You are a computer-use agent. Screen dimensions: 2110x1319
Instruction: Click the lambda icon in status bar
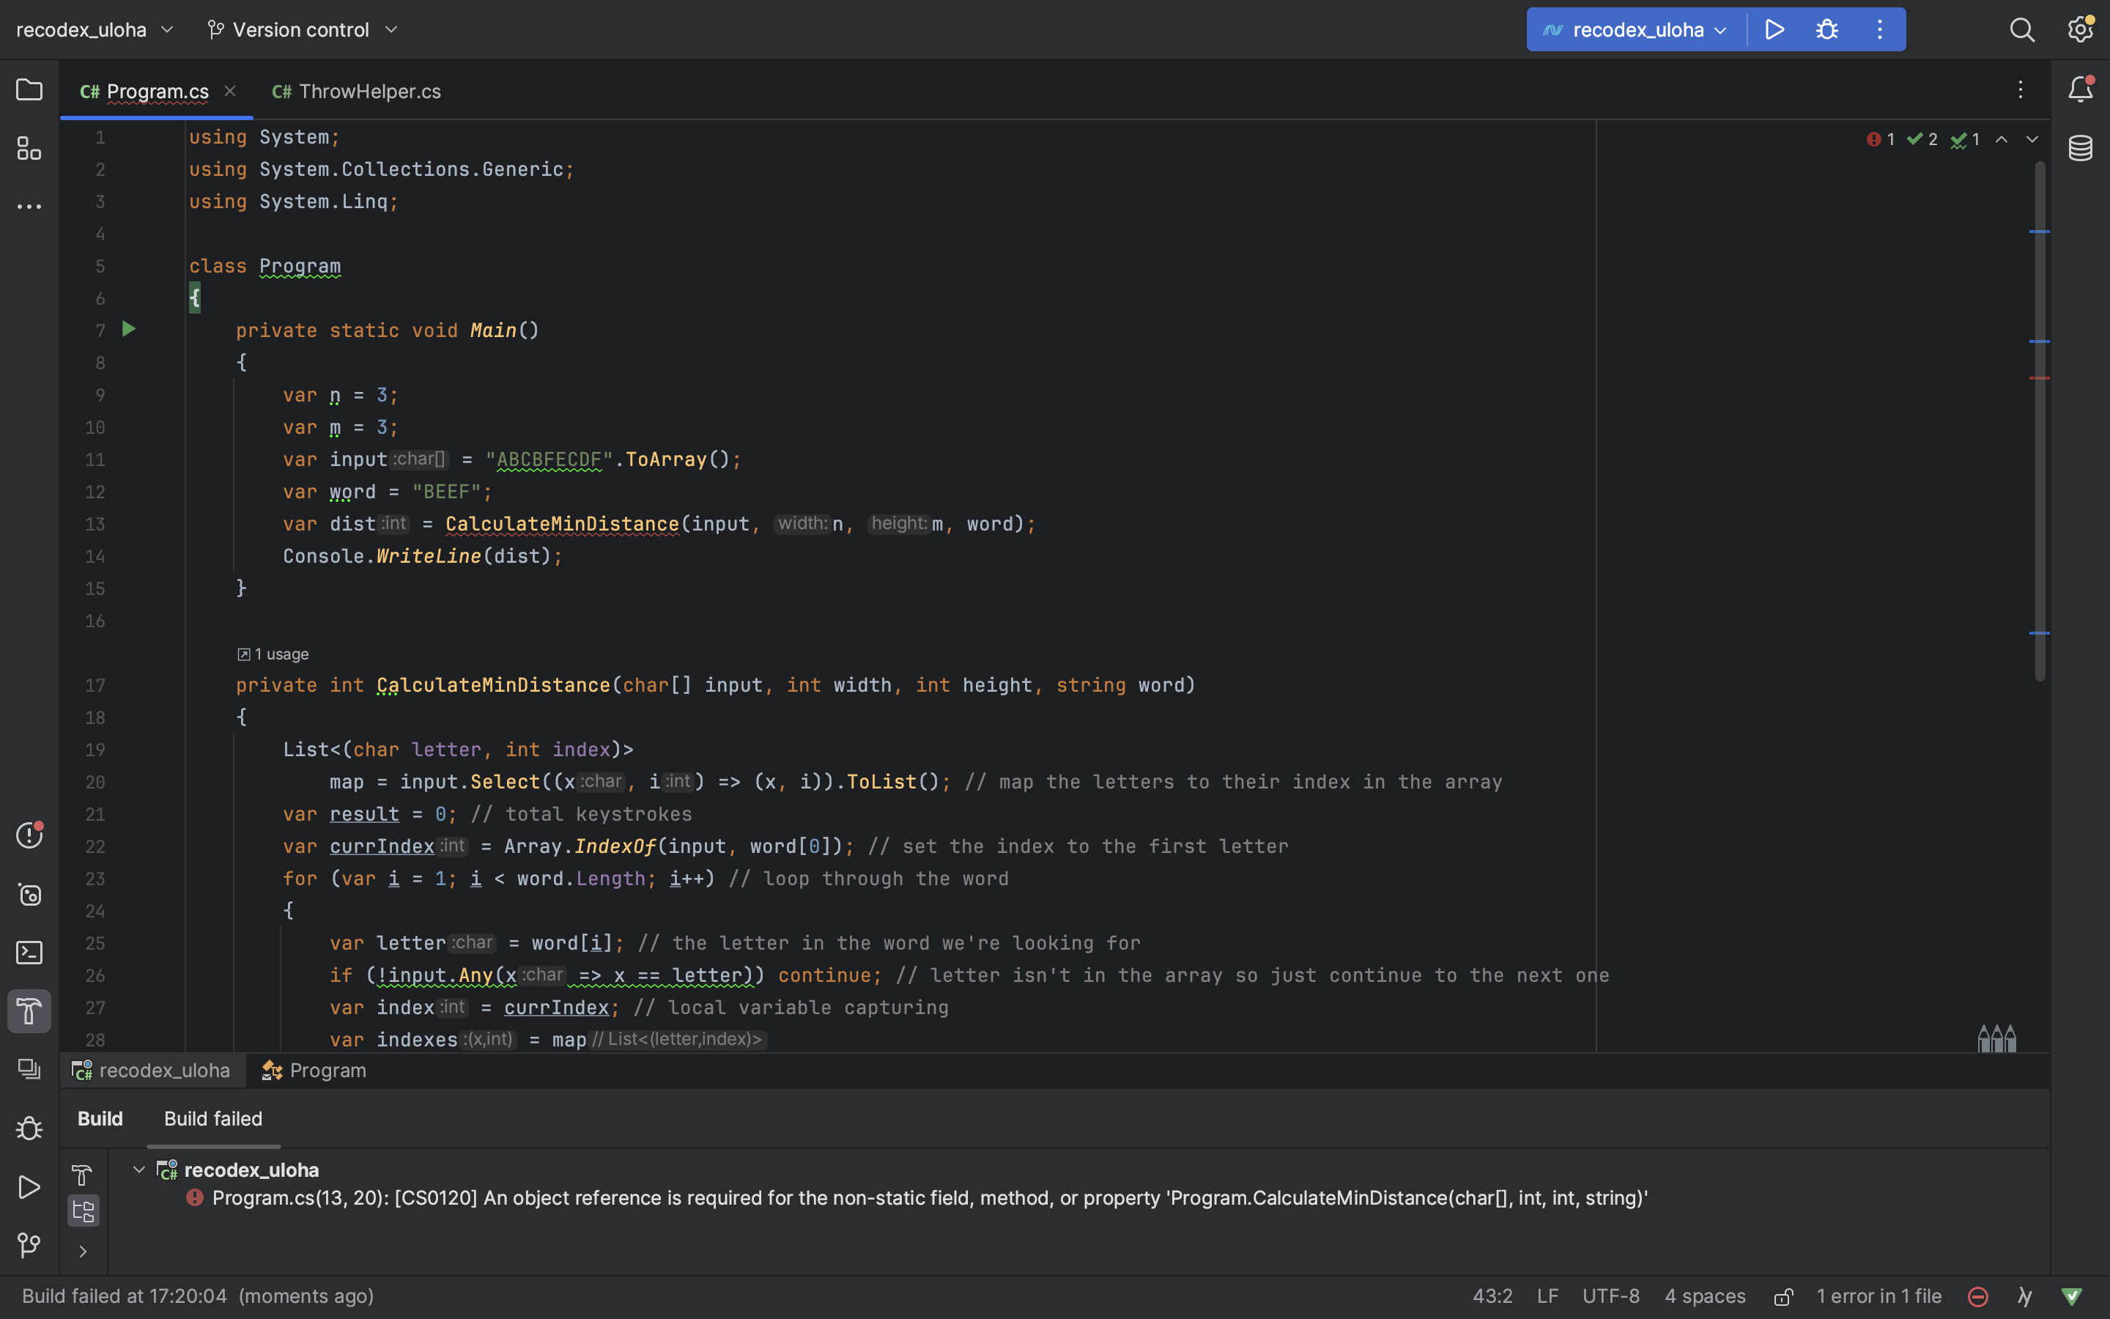pyautogui.click(x=2024, y=1296)
